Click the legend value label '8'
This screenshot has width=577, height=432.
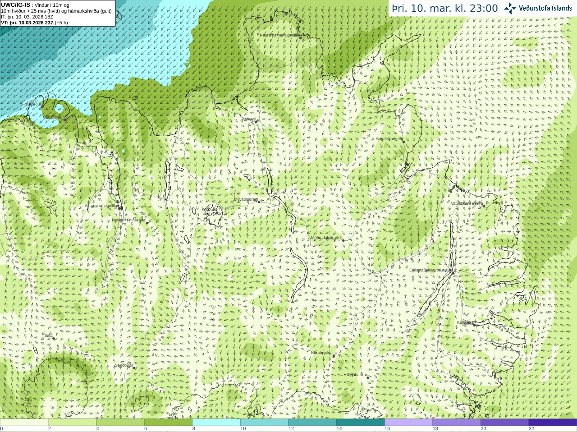(194, 429)
